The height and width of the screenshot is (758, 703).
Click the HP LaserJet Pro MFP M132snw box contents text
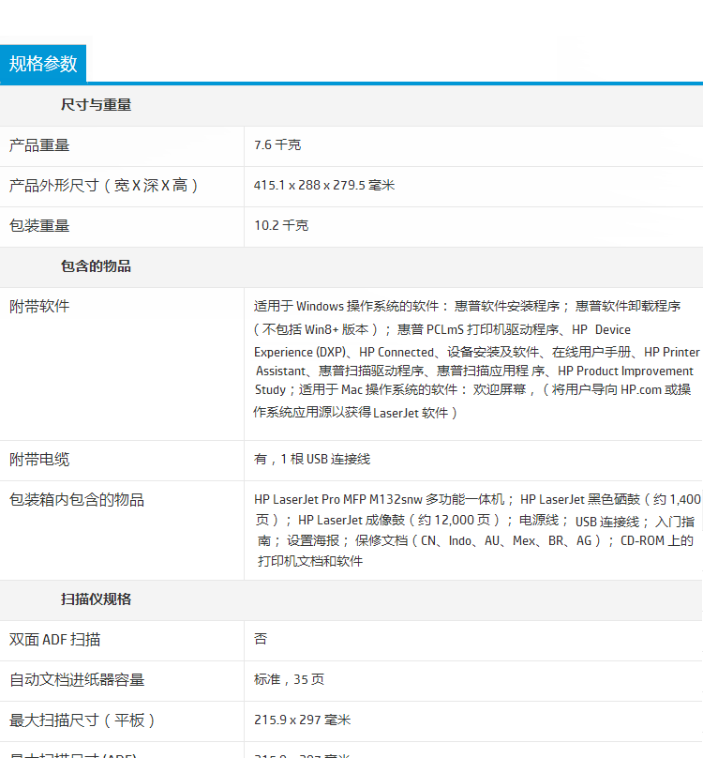(477, 530)
